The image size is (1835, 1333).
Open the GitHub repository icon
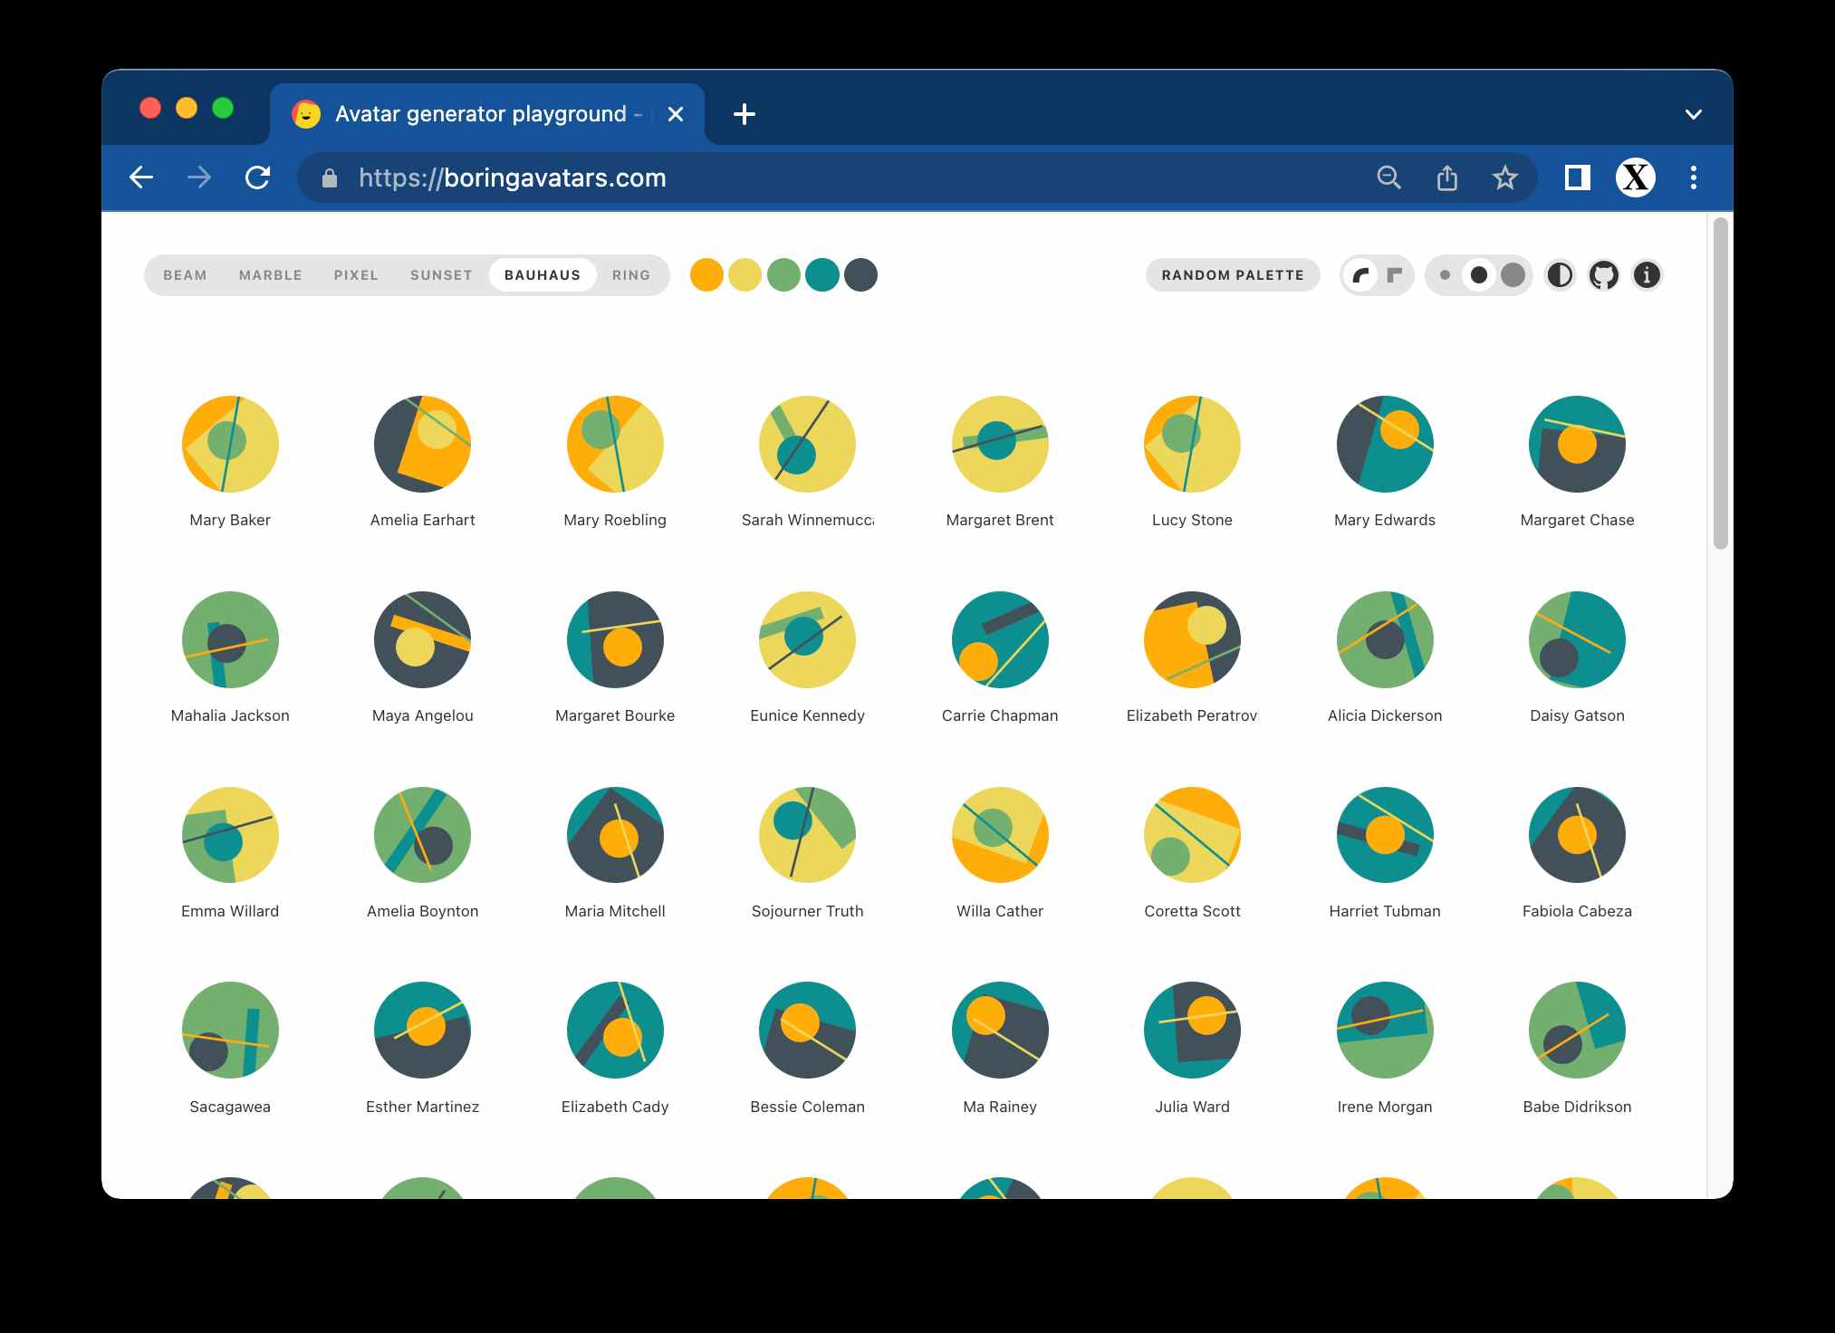tap(1603, 275)
